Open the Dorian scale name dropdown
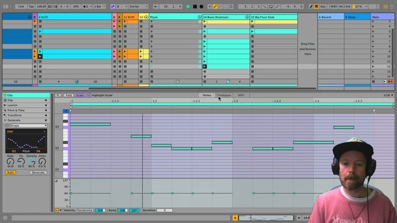 click(x=138, y=7)
